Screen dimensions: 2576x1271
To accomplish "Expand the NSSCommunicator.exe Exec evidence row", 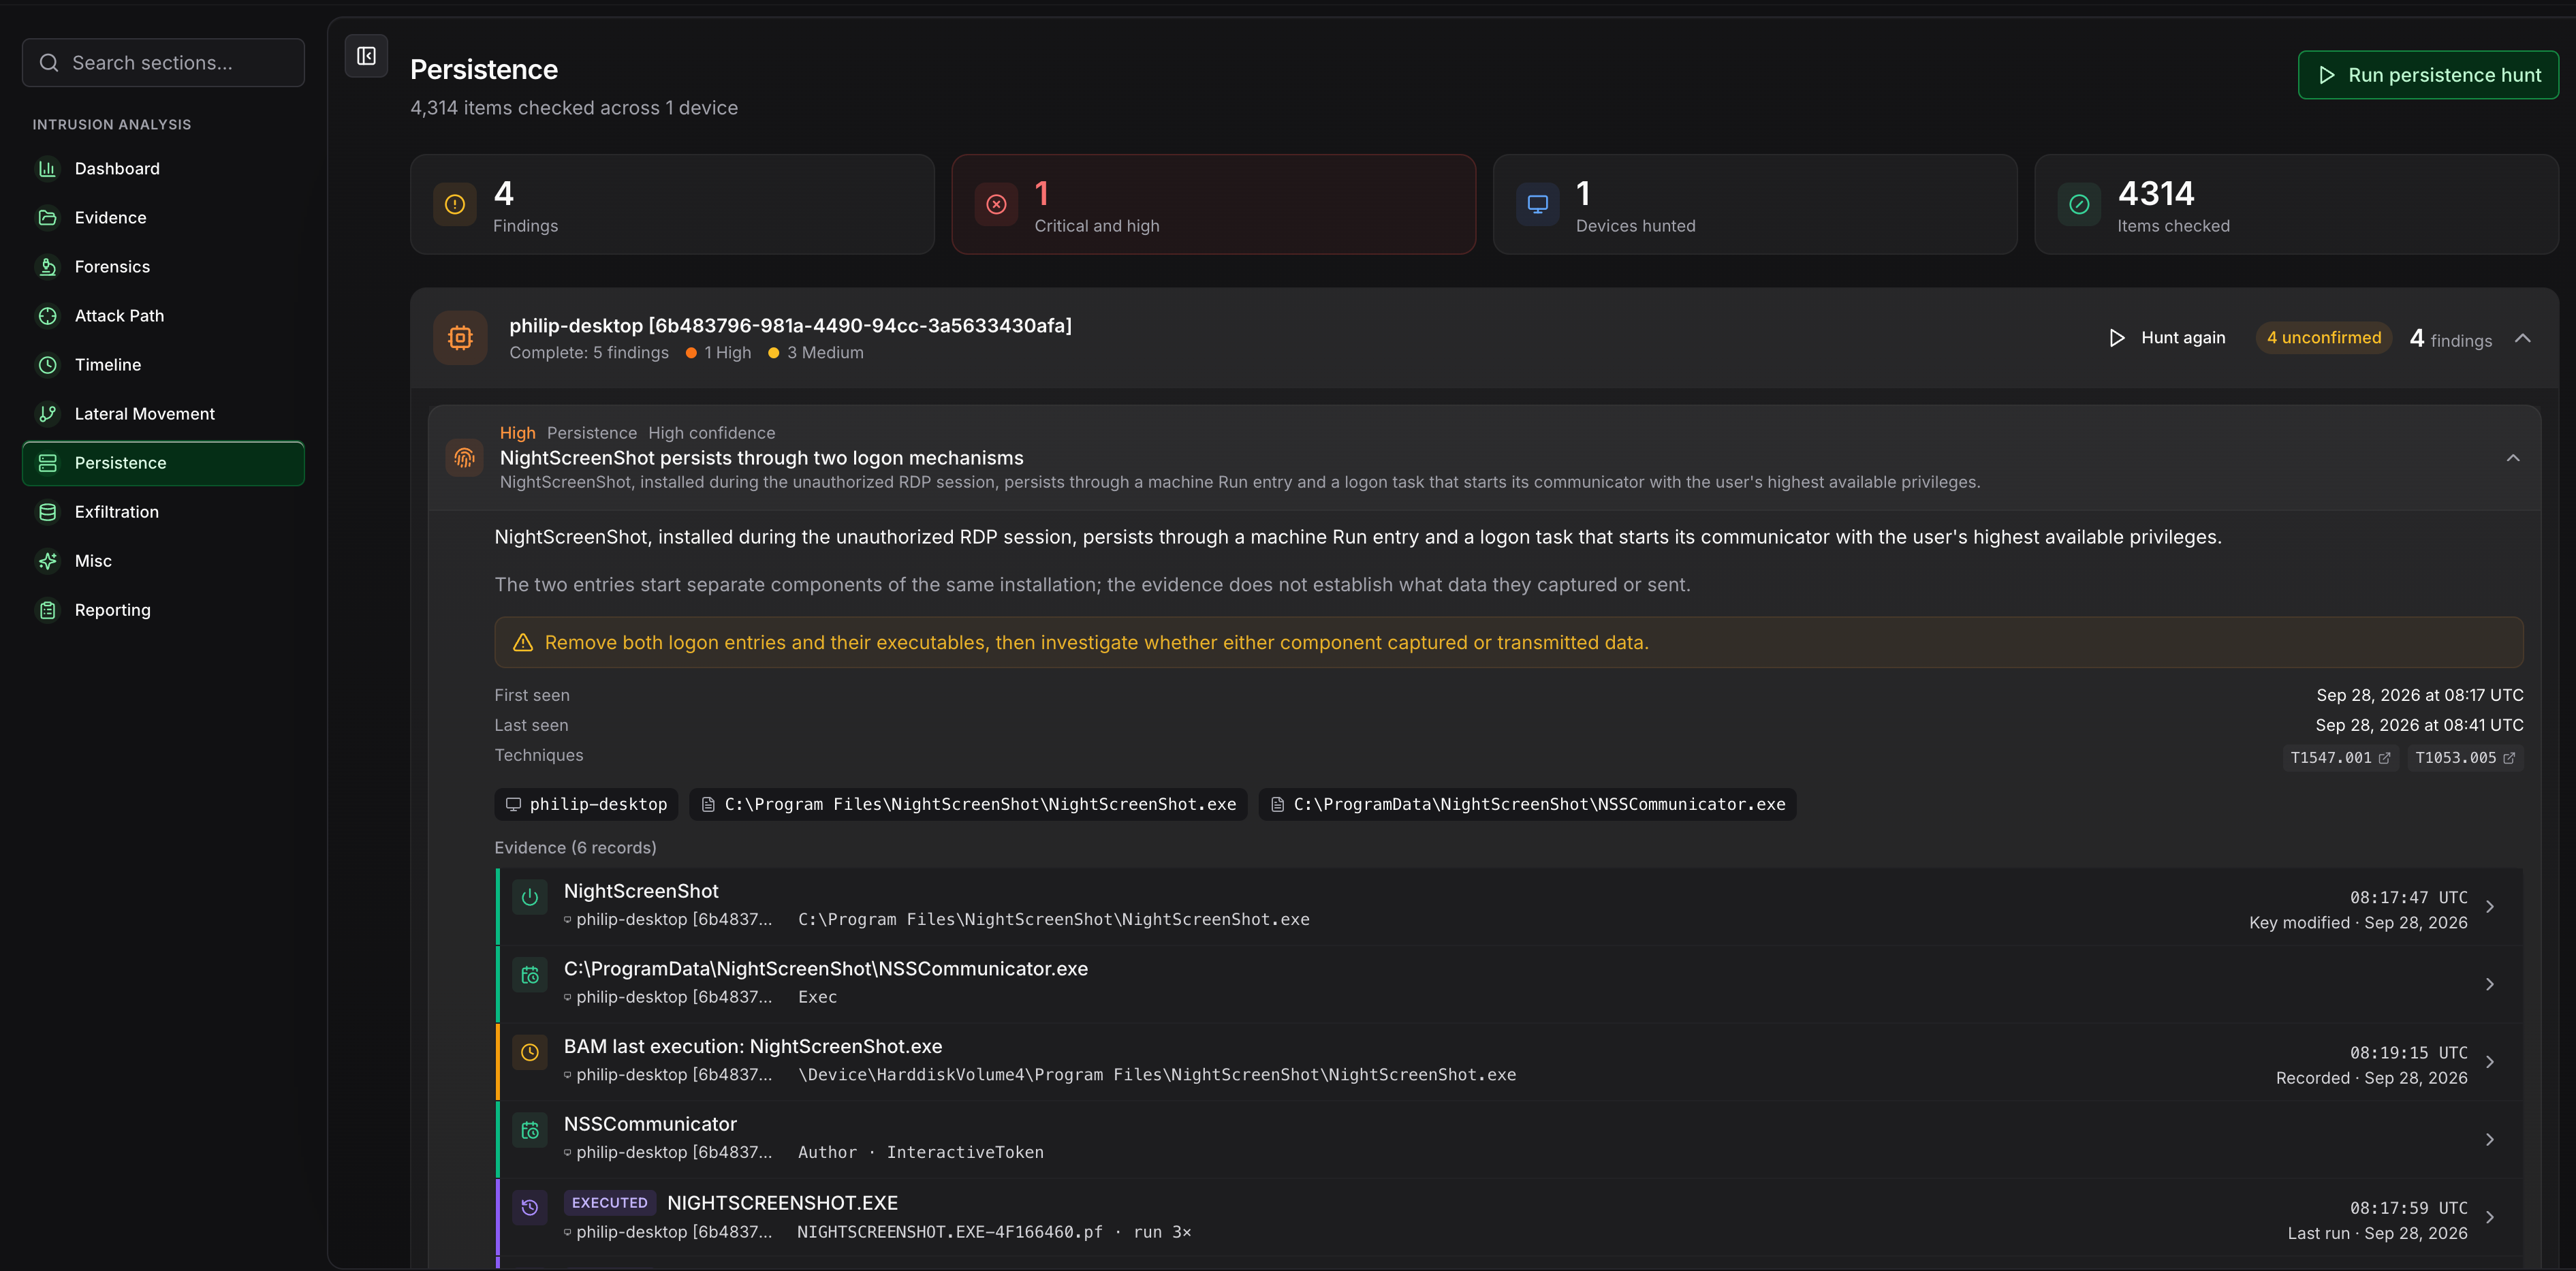I will (x=1510, y=984).
